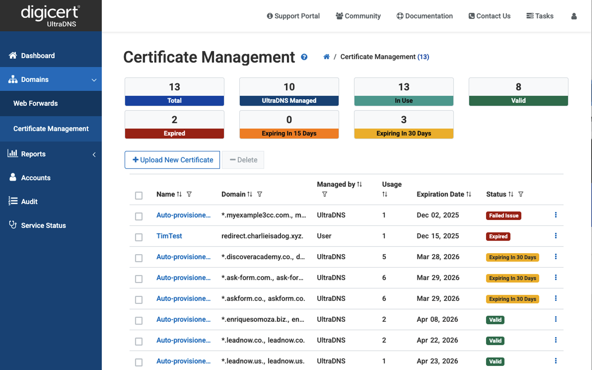592x370 pixels.
Task: Sort by Name column arrows
Action: point(179,194)
